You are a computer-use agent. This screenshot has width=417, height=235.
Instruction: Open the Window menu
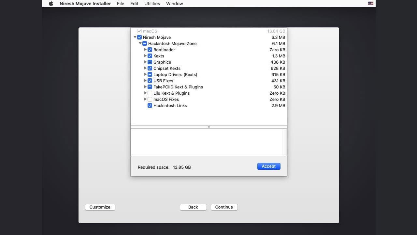175,4
